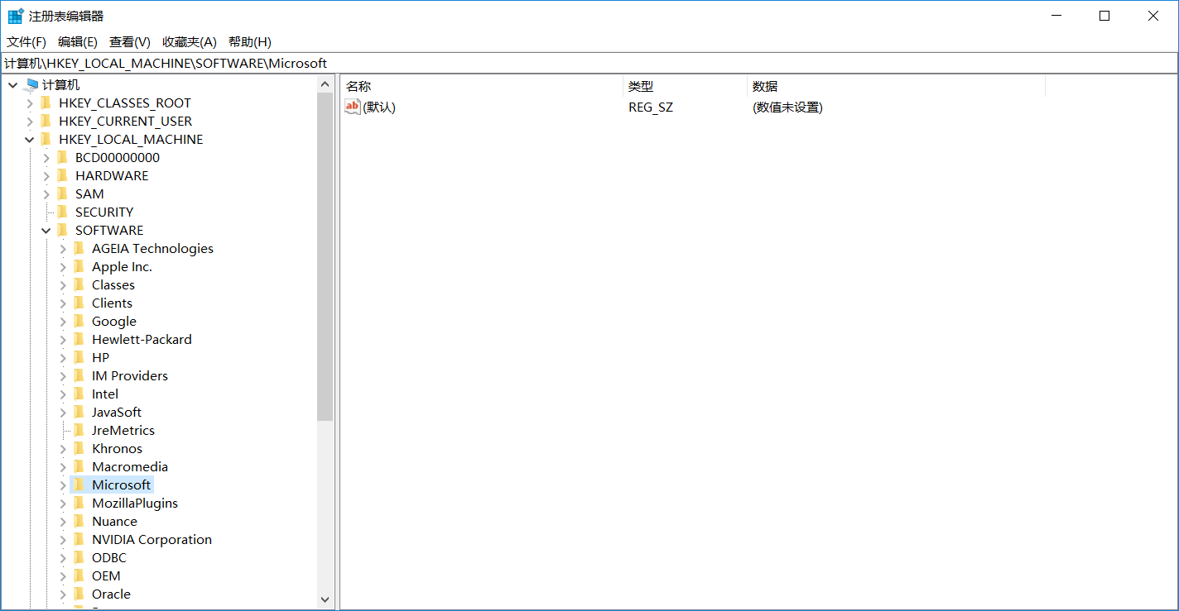Collapse the HKEY_LOCAL_MACHINE key
Viewport: 1179px width, 611px height.
coord(30,140)
